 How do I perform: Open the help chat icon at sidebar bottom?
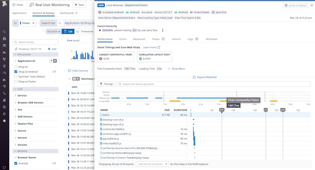(x=4, y=167)
